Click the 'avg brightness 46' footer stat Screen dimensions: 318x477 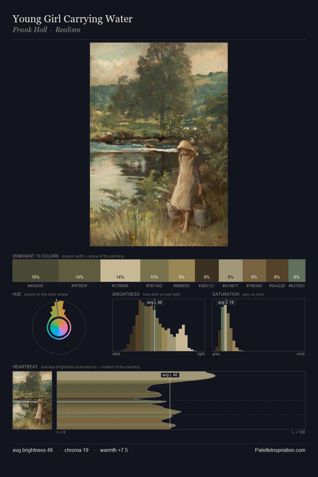point(33,450)
